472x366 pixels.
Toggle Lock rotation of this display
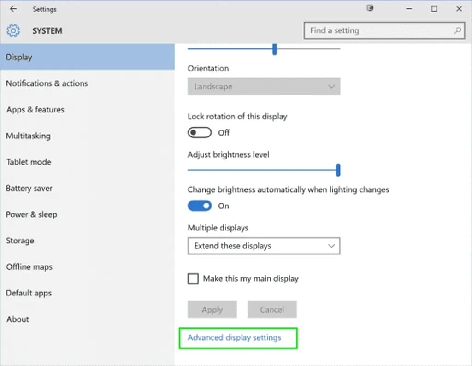coord(200,133)
